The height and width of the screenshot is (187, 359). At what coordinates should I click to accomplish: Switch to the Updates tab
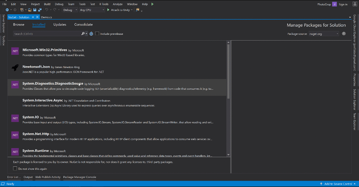pos(60,25)
